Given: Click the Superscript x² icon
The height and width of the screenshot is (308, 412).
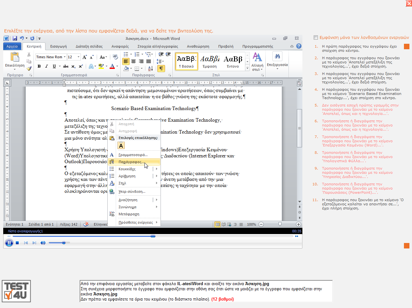Looking at the screenshot, I should (x=81, y=66).
